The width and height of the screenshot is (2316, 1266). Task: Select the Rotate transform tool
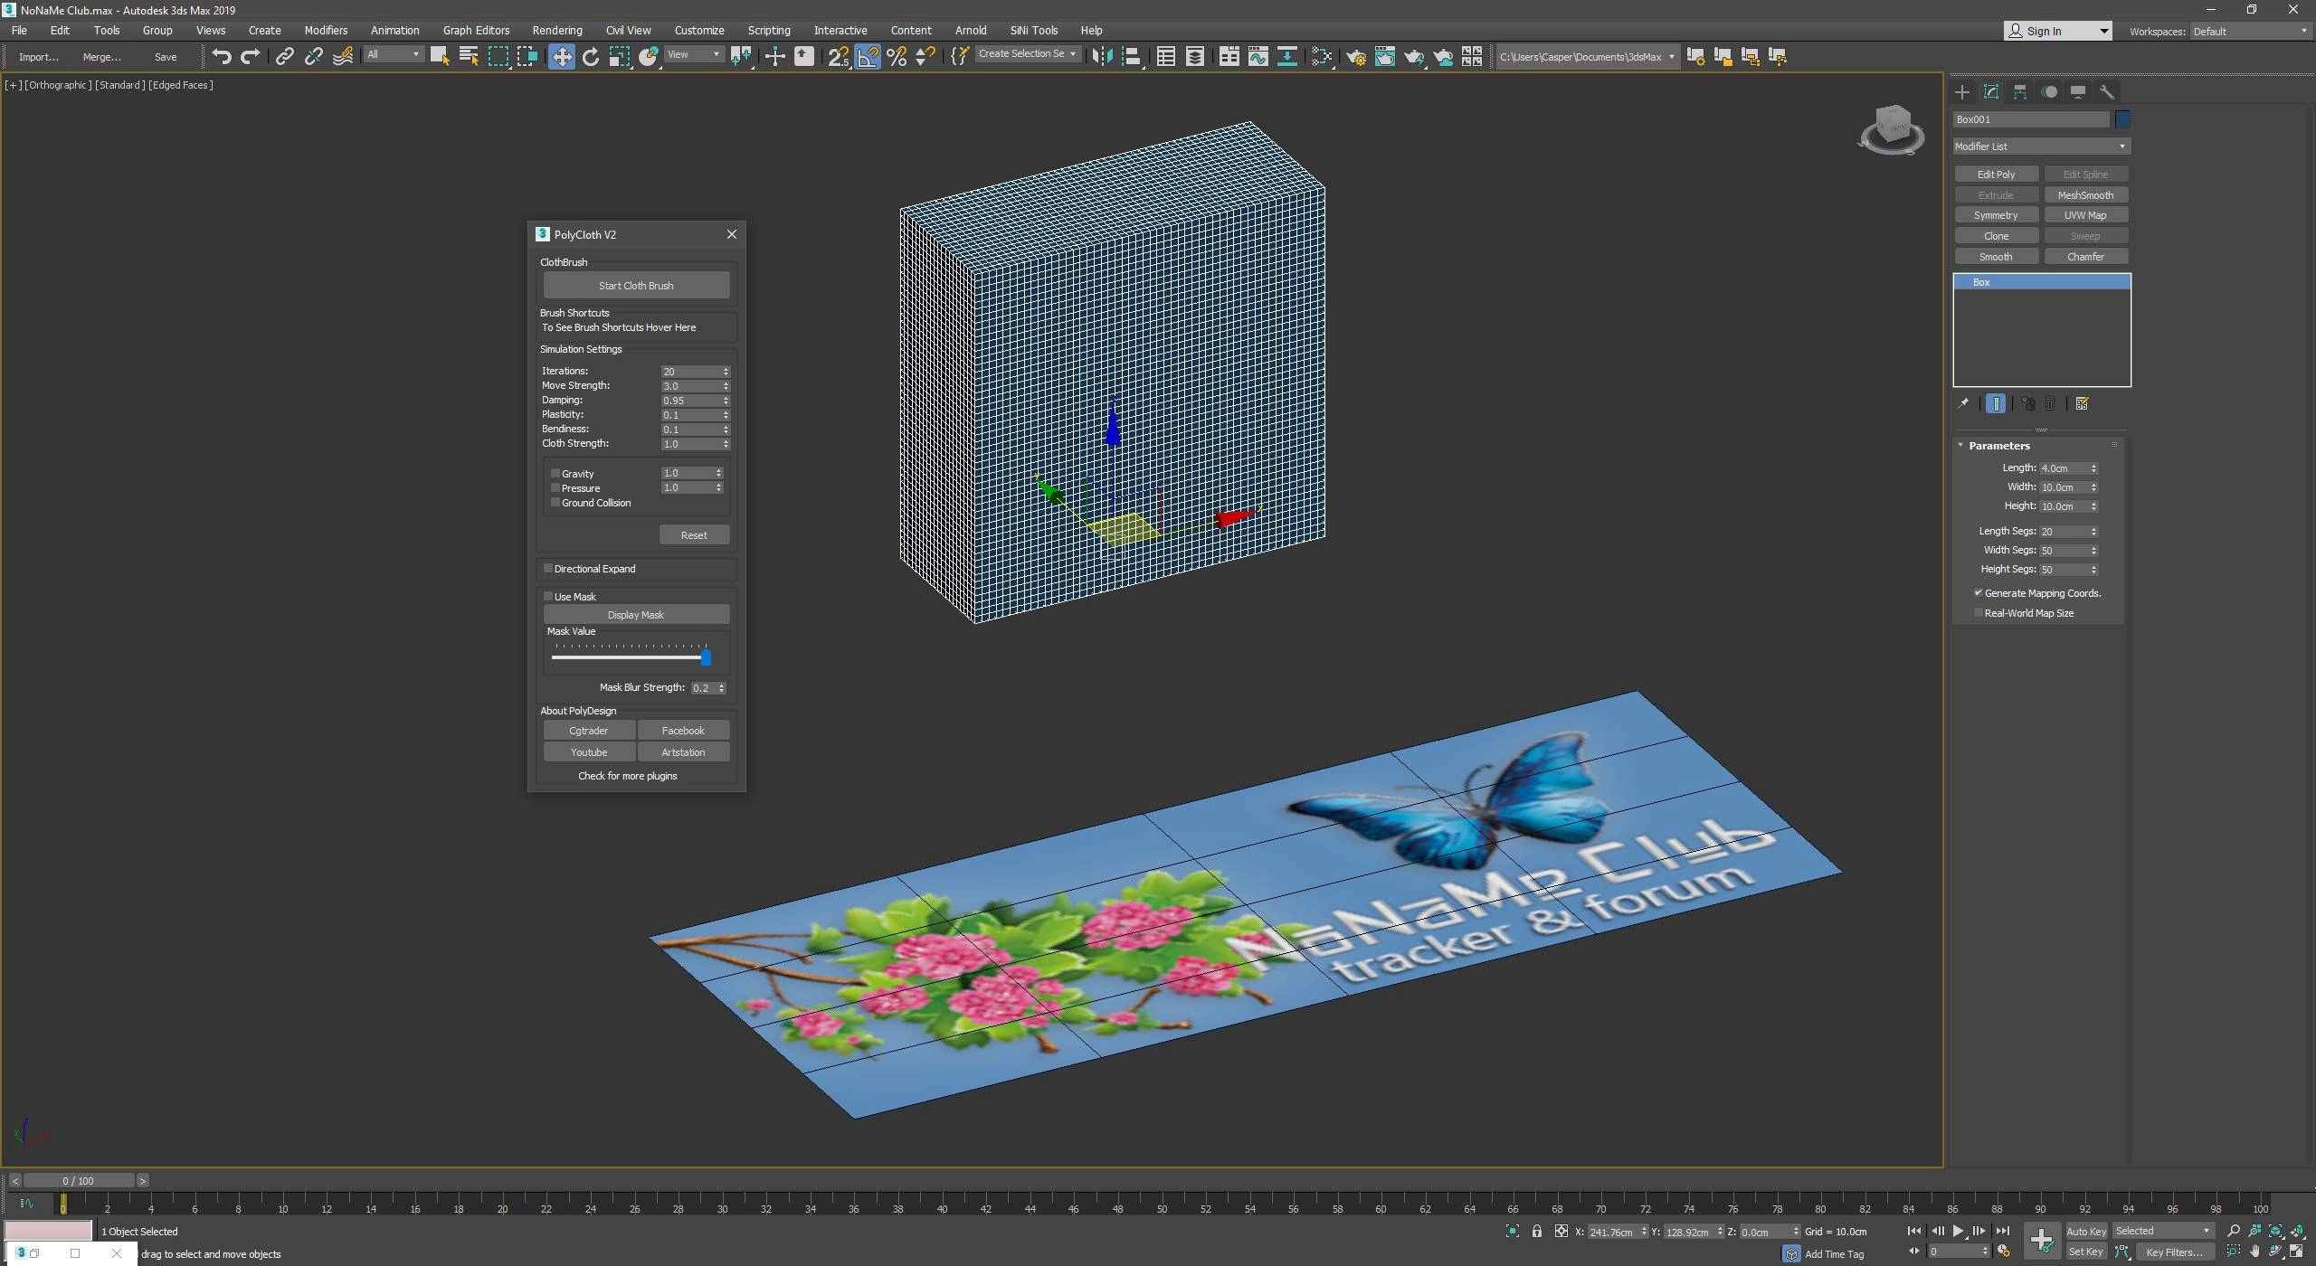pyautogui.click(x=591, y=56)
